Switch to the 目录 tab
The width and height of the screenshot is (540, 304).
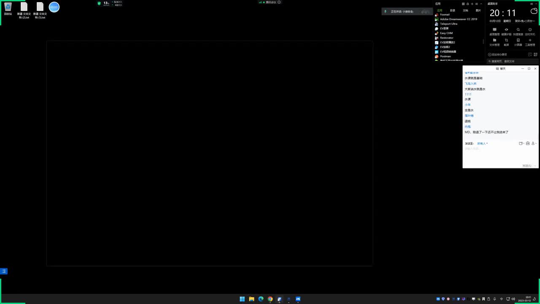click(453, 10)
